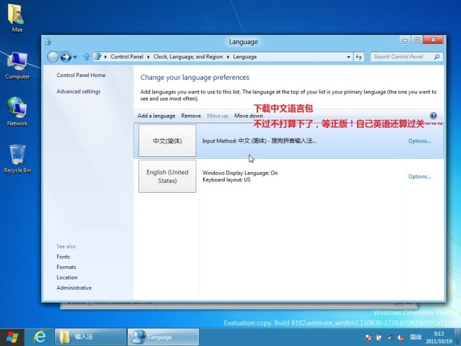Open the Fonts link under See also
The width and height of the screenshot is (461, 346).
tap(63, 257)
